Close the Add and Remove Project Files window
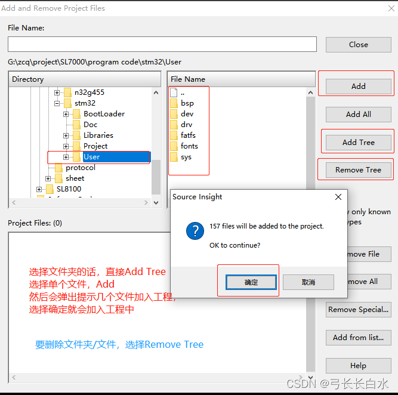This screenshot has height=395, width=398. pyautogui.click(x=391, y=8)
